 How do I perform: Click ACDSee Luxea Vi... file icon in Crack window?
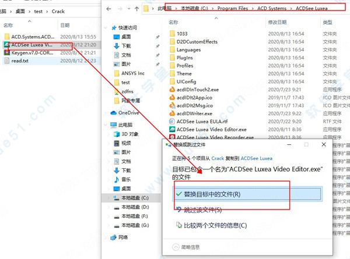click(x=7, y=45)
